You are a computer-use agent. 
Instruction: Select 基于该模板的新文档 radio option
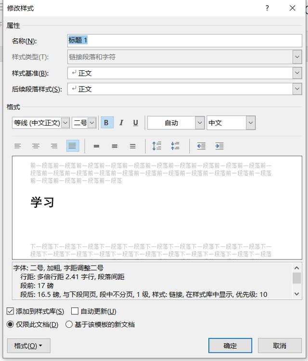point(69,324)
